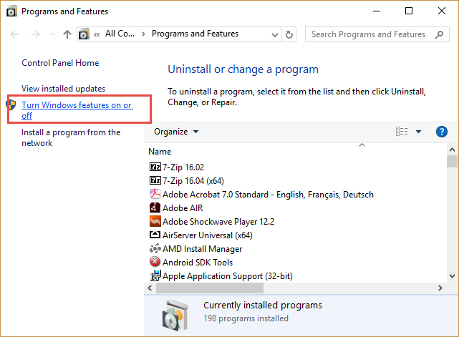459x337 pixels.
Task: Click the change view list icon
Action: (x=402, y=132)
